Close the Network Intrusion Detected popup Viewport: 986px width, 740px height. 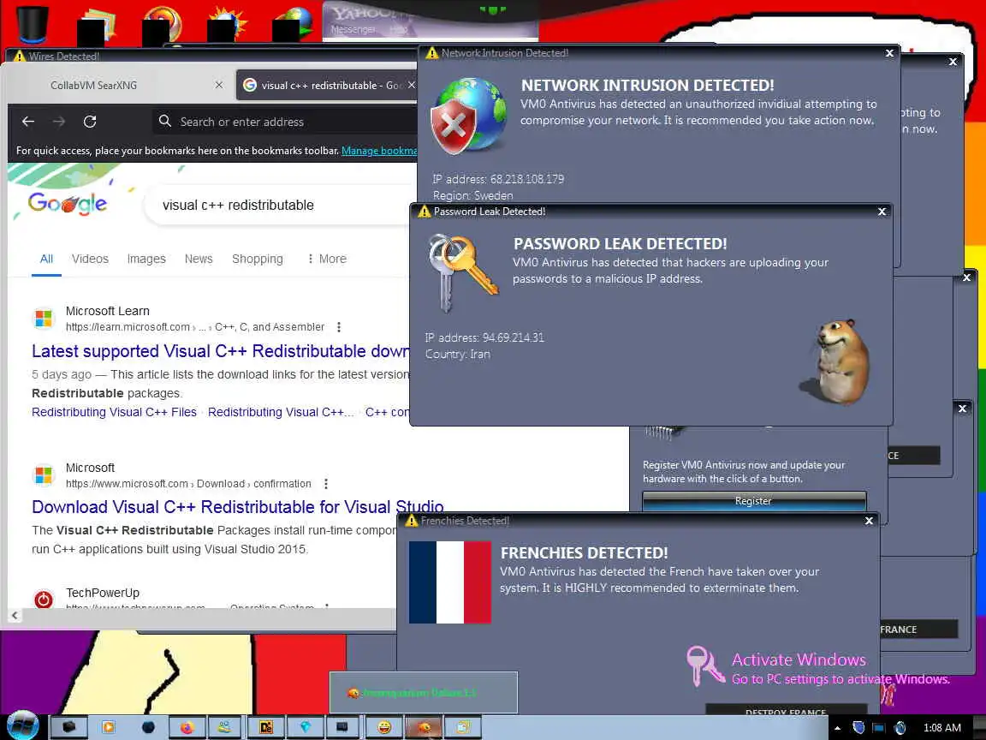pyautogui.click(x=889, y=53)
